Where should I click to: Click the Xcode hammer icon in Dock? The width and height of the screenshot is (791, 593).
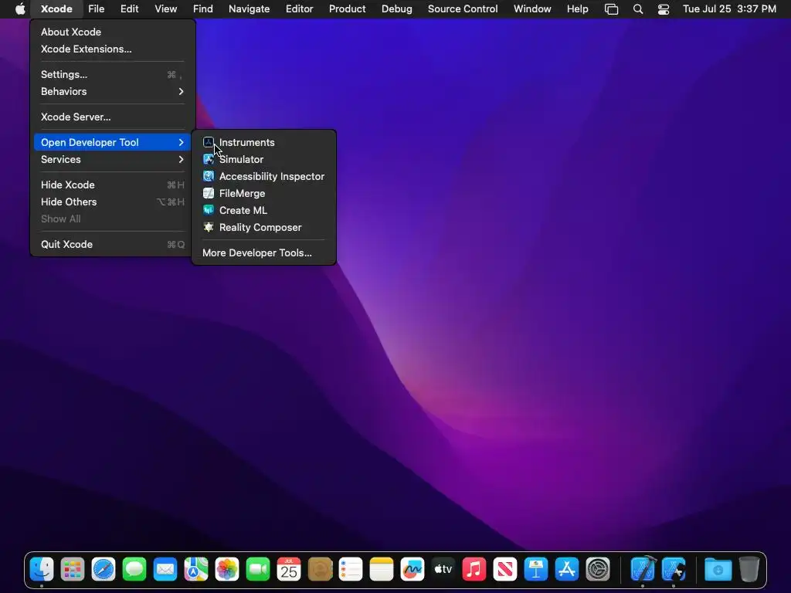tap(643, 570)
